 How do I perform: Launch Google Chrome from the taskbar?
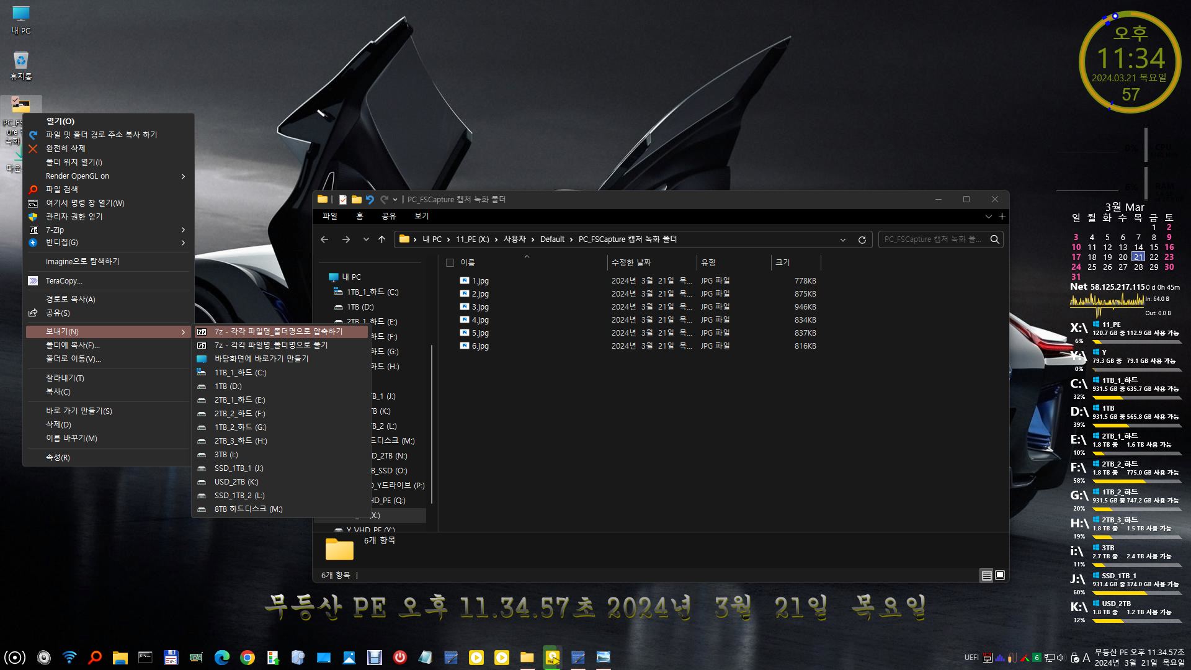coord(248,658)
